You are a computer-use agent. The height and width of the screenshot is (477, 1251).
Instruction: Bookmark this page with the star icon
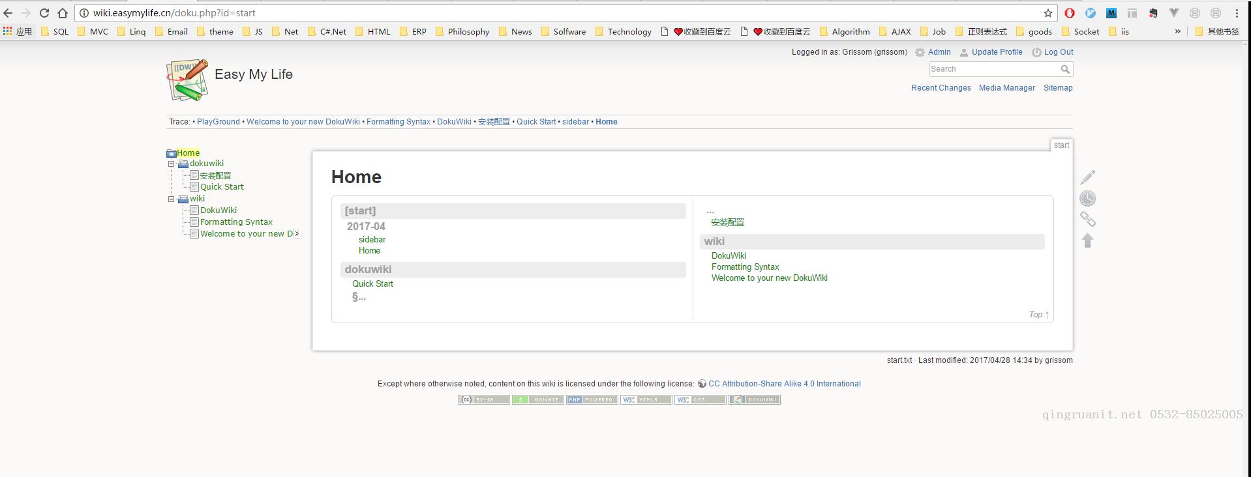pyautogui.click(x=1048, y=13)
